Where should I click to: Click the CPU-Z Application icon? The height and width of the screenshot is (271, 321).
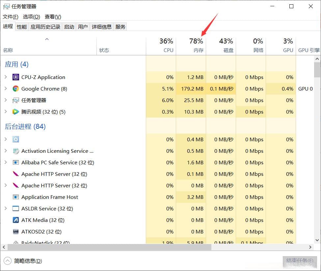[x=16, y=77]
